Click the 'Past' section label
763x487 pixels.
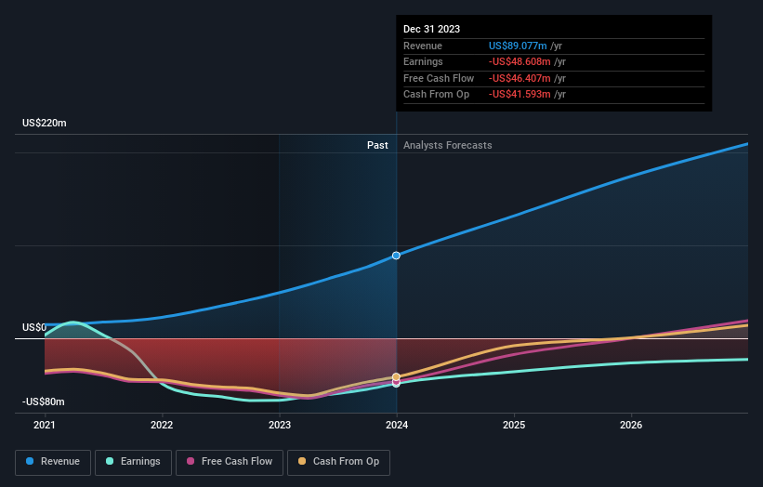click(377, 145)
